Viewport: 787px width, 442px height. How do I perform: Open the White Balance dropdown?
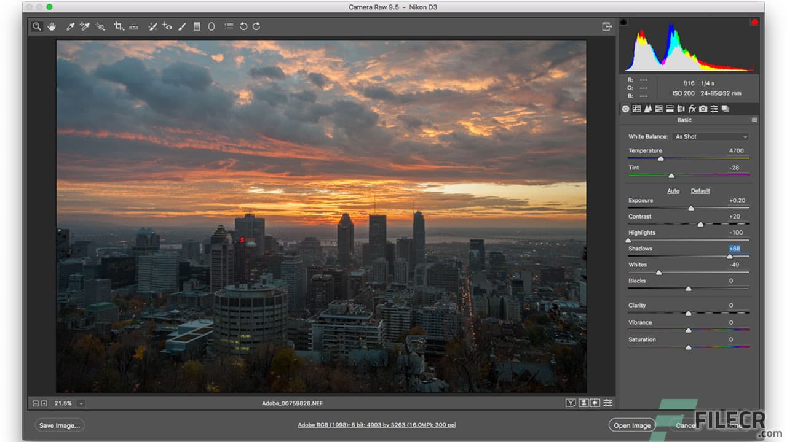(x=710, y=136)
